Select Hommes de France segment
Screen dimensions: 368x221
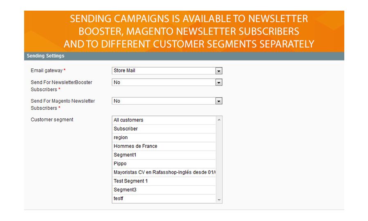point(164,146)
